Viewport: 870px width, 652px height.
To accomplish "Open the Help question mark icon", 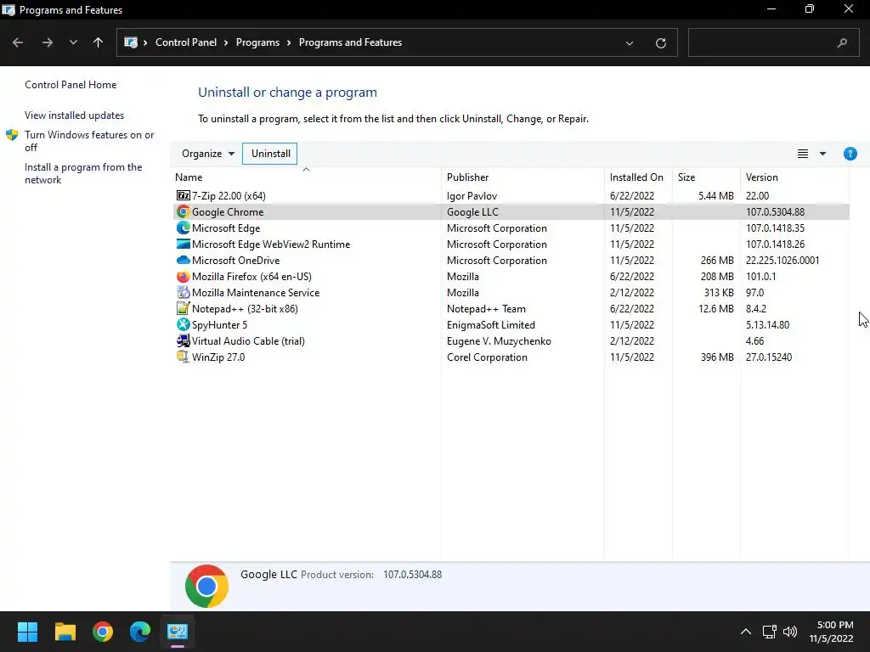I will [x=850, y=154].
